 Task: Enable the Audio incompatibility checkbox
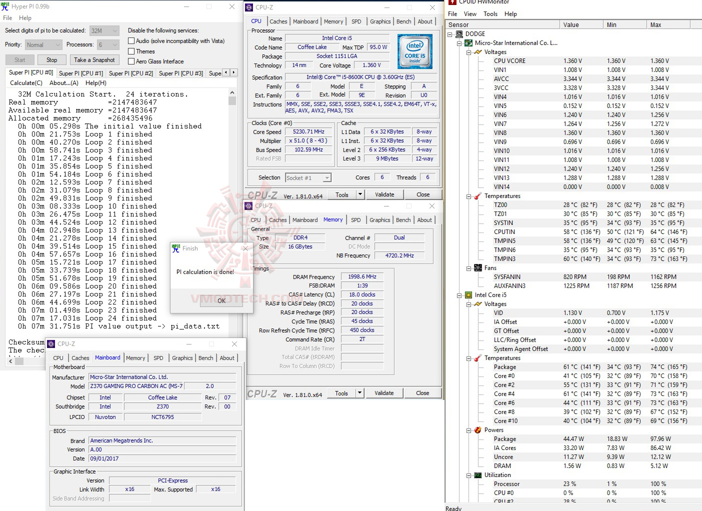click(x=131, y=40)
